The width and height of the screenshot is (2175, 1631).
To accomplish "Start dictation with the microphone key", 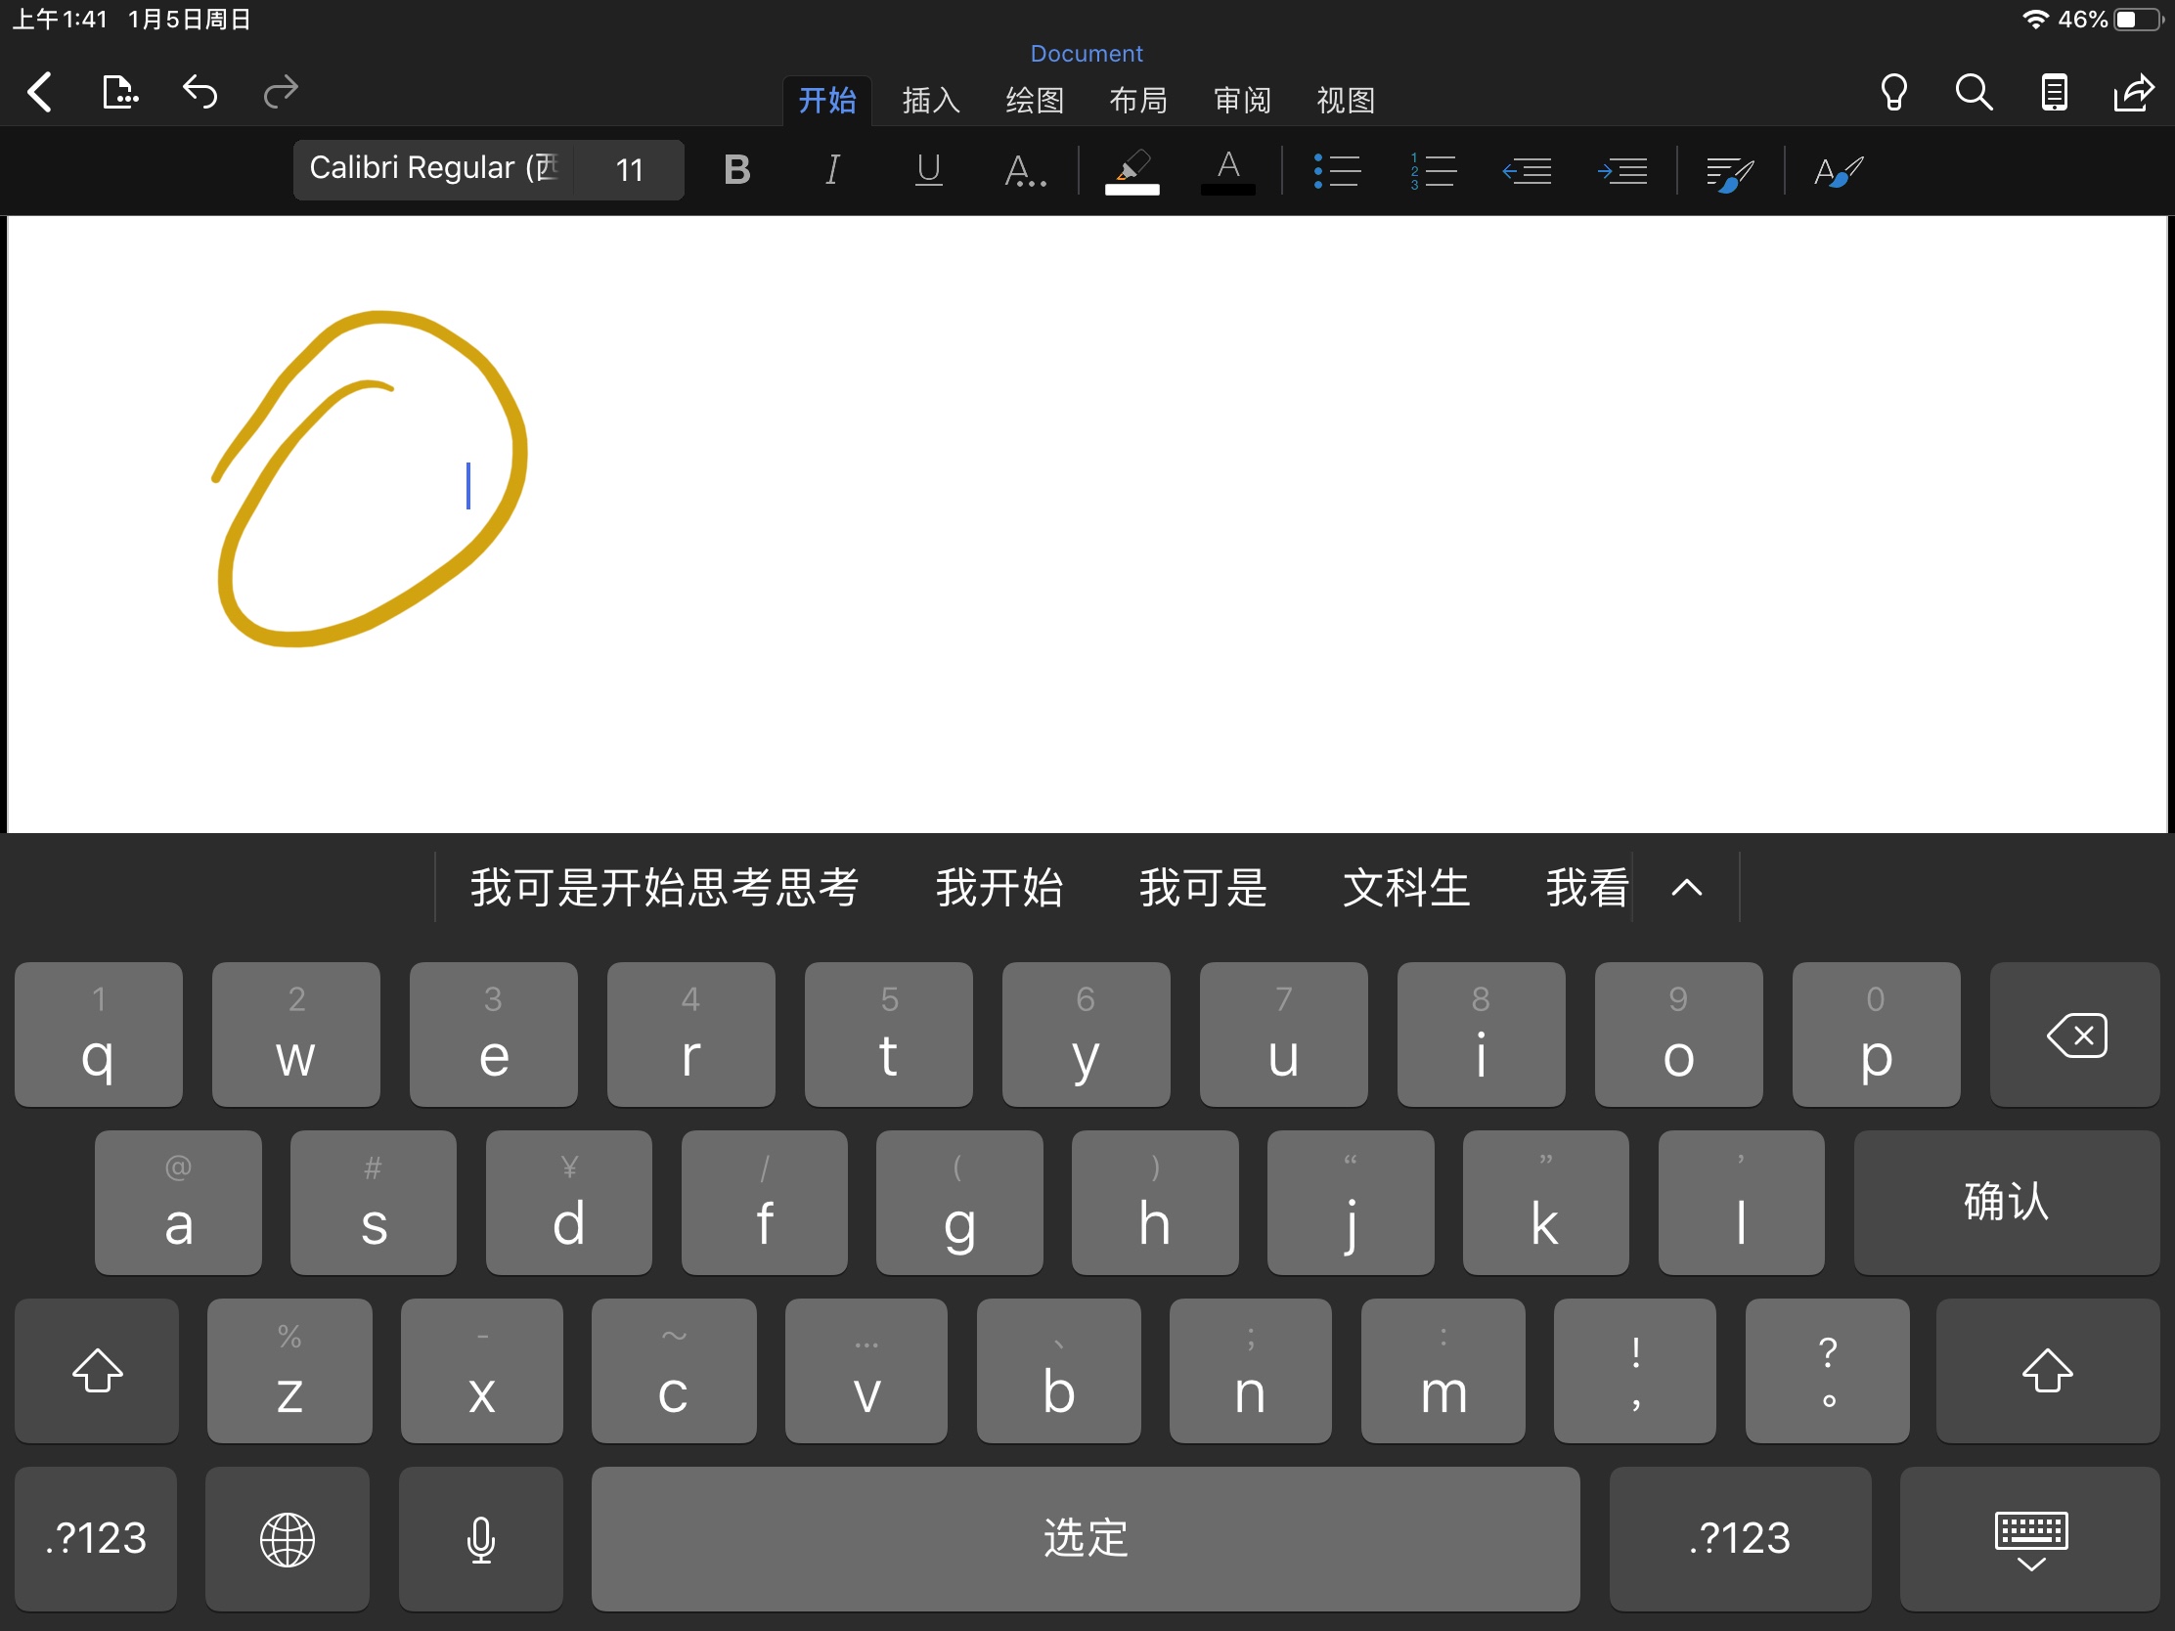I will coord(481,1538).
